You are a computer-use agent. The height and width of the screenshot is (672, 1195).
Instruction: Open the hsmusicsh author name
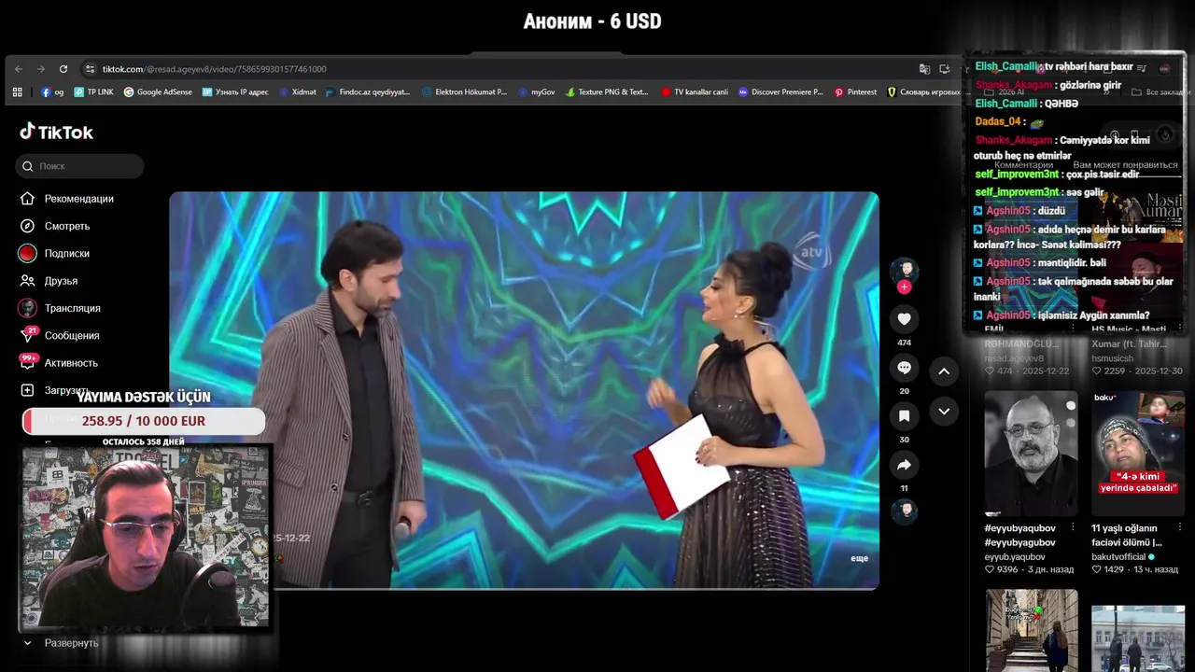coord(1113,358)
